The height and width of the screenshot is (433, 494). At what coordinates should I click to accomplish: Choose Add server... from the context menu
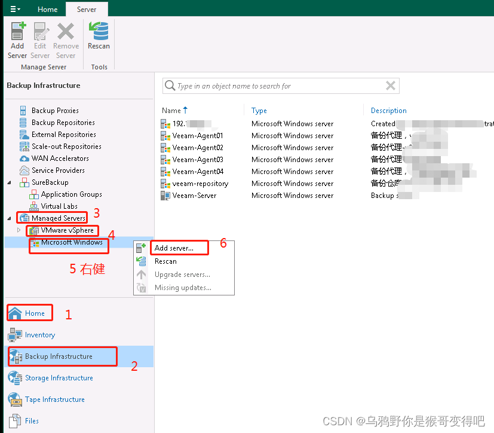click(174, 248)
